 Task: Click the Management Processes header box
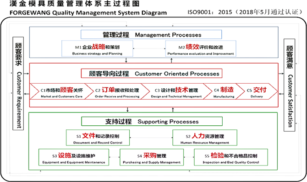[151, 35]
